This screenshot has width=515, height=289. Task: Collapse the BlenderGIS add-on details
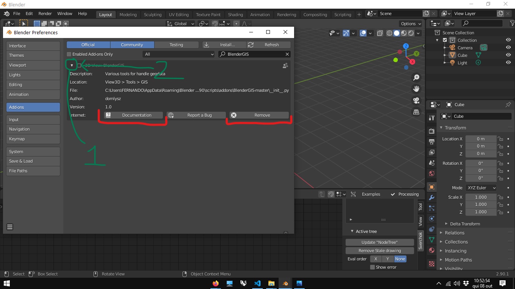click(x=72, y=65)
